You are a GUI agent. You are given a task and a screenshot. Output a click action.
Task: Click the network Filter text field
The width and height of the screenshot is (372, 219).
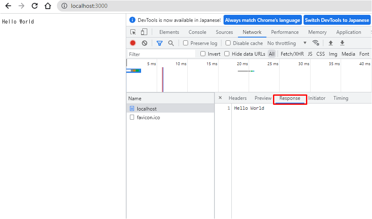click(161, 54)
